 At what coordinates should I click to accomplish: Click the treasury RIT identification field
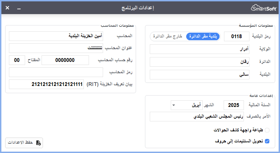coord(46,84)
